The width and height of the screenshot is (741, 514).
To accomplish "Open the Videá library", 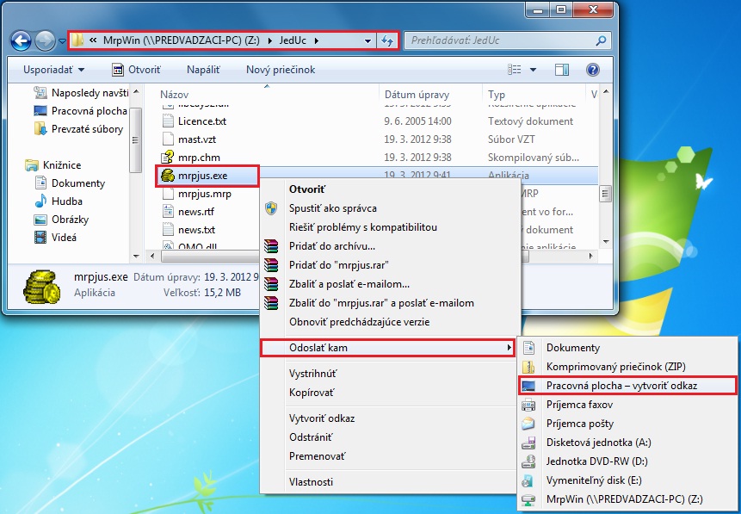I will point(55,238).
